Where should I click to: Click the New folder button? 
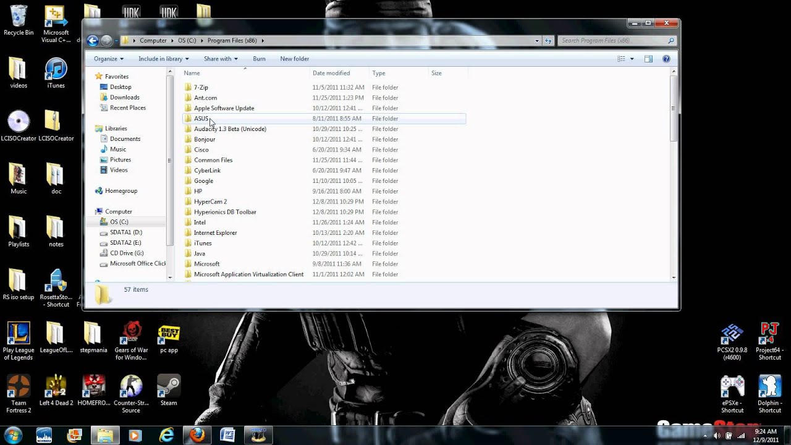point(294,59)
